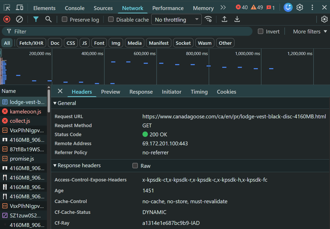Viewport: 330px width, 229px height.
Task: Filter by Other requests
Action: coord(225,43)
